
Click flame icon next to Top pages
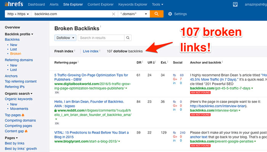23,115
